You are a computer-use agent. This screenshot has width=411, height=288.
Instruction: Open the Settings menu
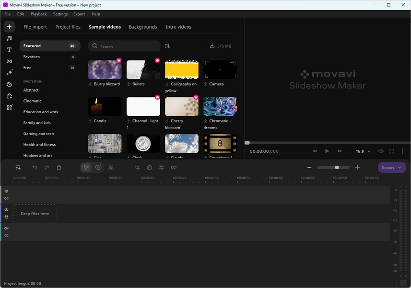[x=60, y=14]
